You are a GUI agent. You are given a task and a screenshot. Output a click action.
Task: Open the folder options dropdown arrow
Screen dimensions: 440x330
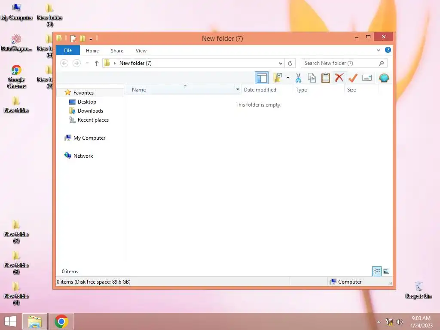point(288,78)
